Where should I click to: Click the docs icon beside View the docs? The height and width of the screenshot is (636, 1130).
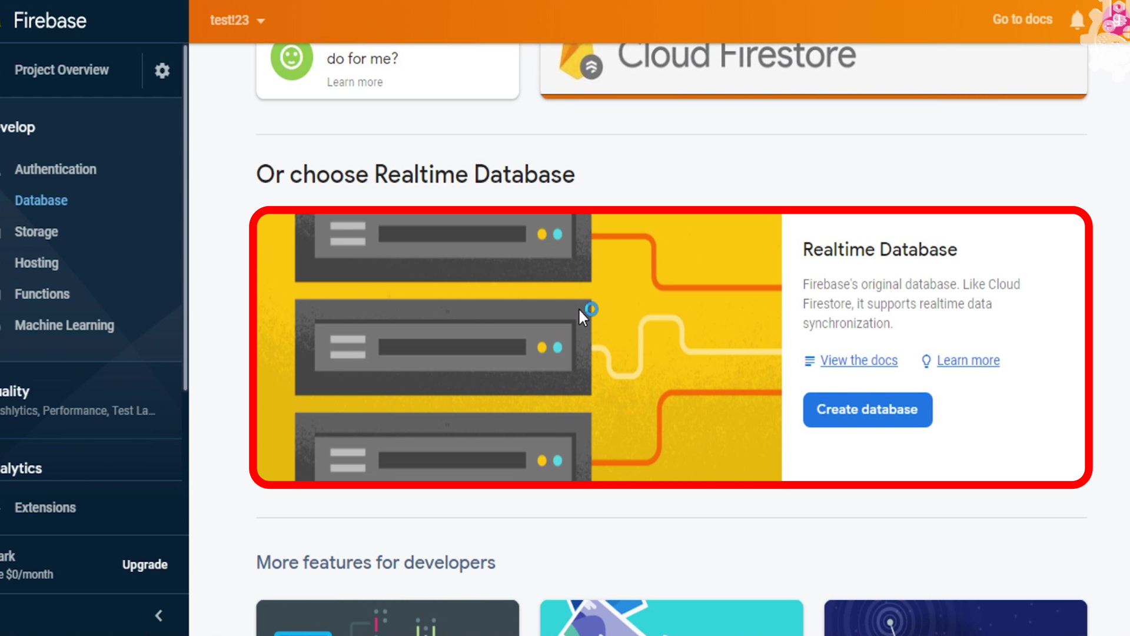pos(809,361)
